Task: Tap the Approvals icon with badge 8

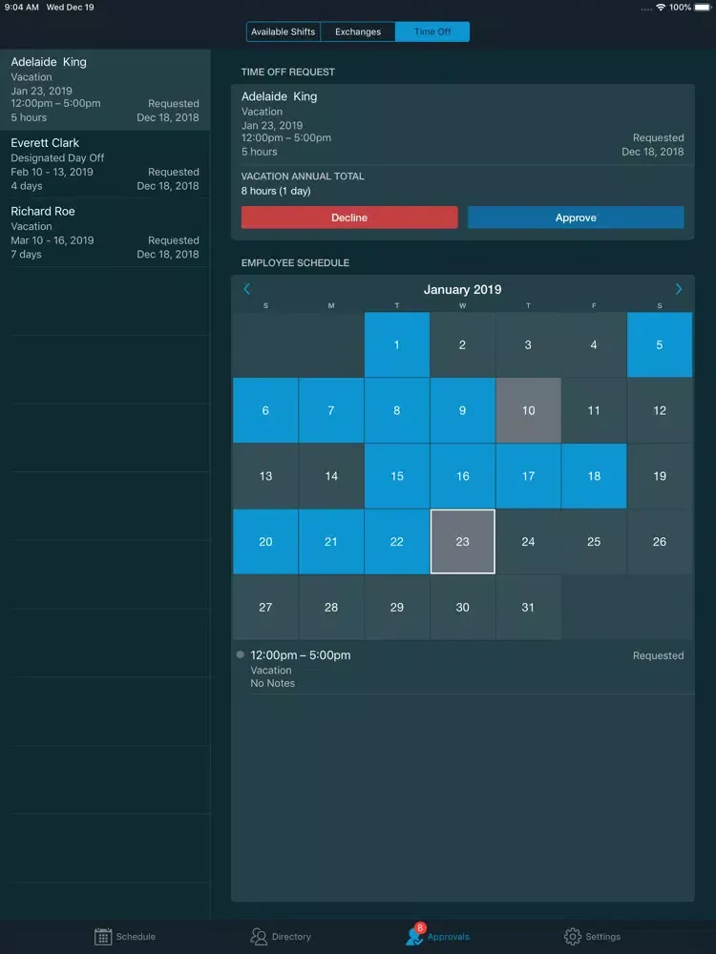Action: click(x=415, y=935)
